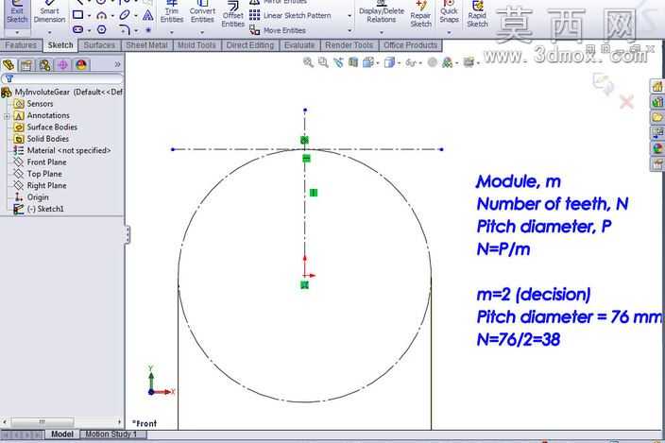Click the Apply Scene icon
This screenshot has width=665, height=443.
pos(447,63)
